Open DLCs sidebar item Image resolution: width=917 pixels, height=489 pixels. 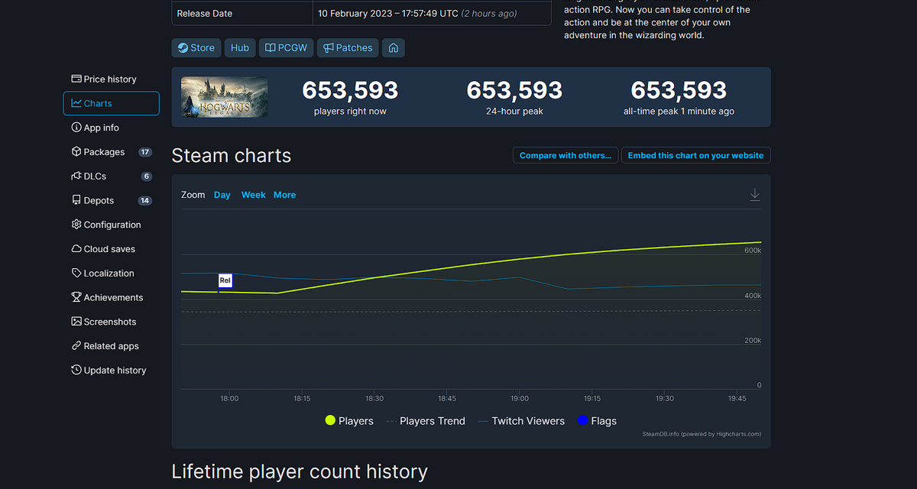(x=112, y=176)
